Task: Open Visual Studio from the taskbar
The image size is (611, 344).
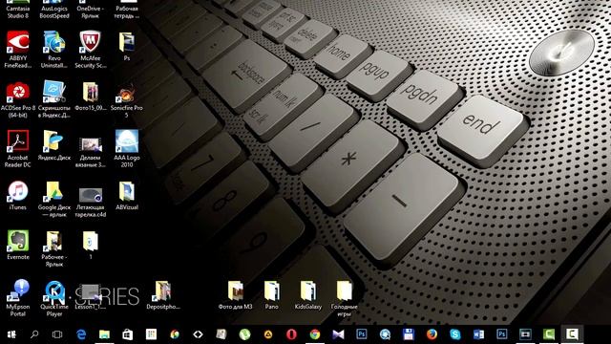Action: (338, 334)
